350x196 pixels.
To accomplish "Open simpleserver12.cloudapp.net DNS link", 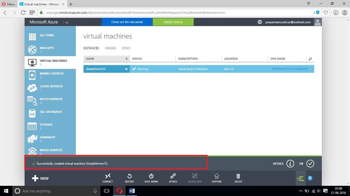I will click(290, 69).
